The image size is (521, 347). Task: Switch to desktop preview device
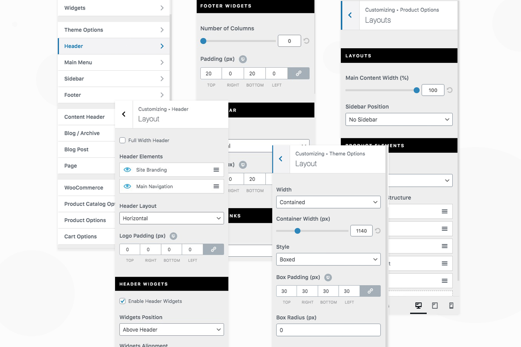[x=419, y=306]
